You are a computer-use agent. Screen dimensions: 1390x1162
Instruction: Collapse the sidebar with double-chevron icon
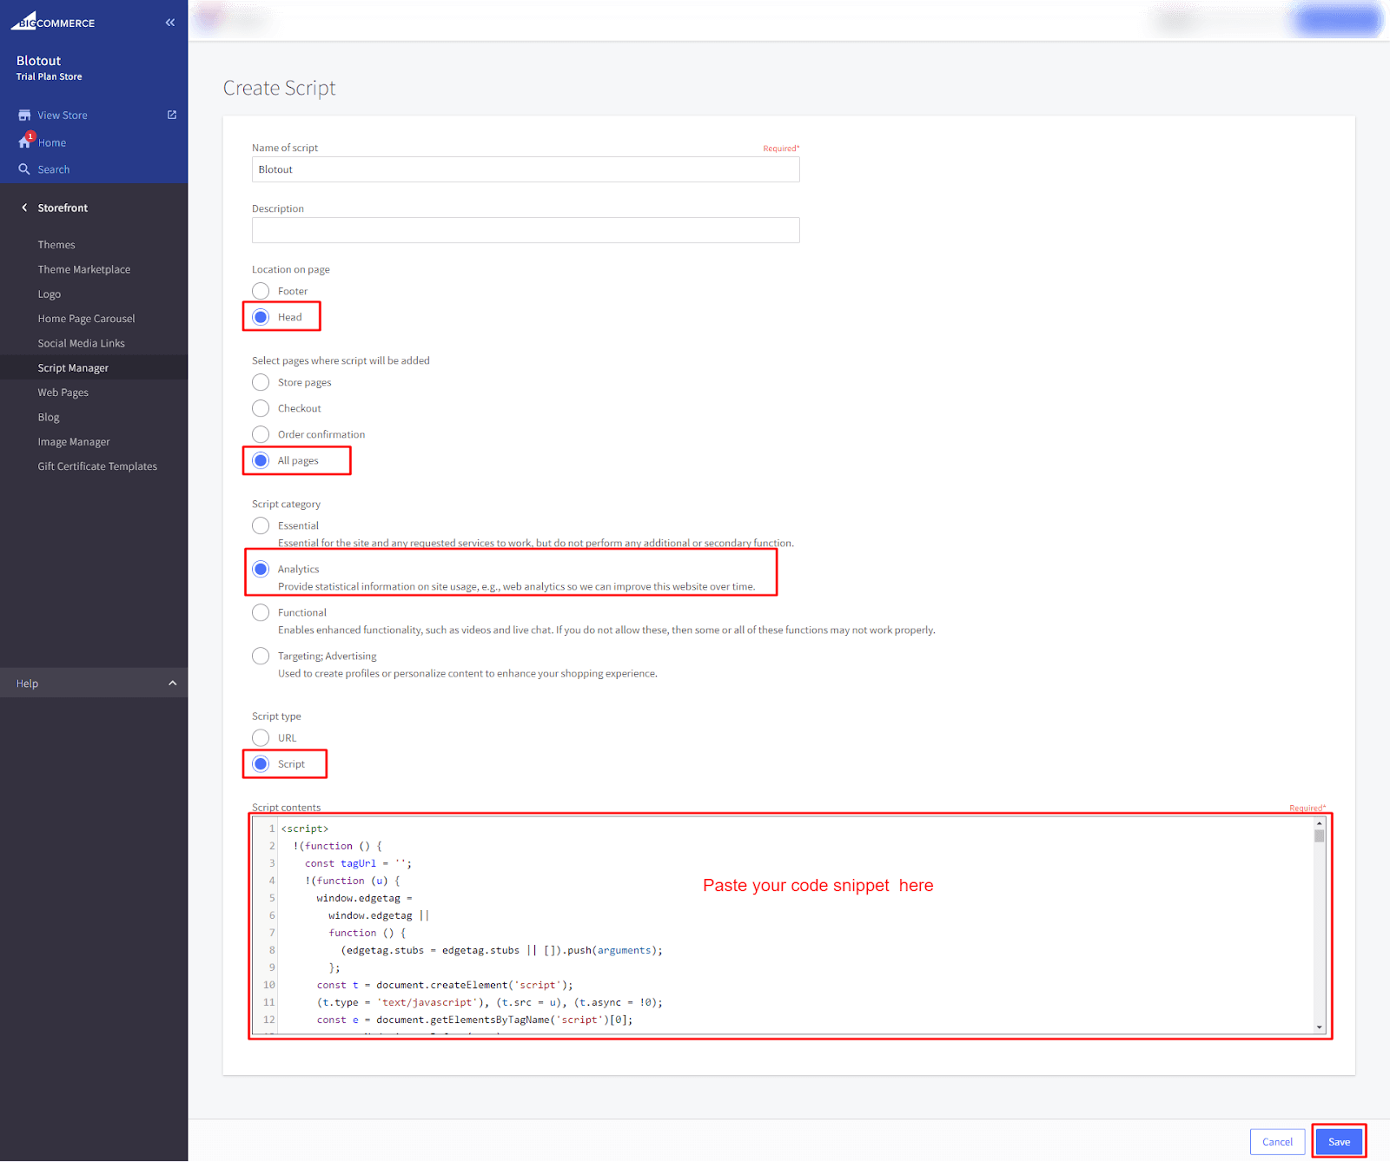pos(170,23)
